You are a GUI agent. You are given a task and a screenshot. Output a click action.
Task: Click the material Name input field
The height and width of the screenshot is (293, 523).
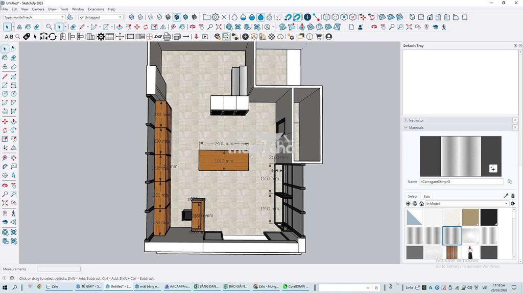462,181
